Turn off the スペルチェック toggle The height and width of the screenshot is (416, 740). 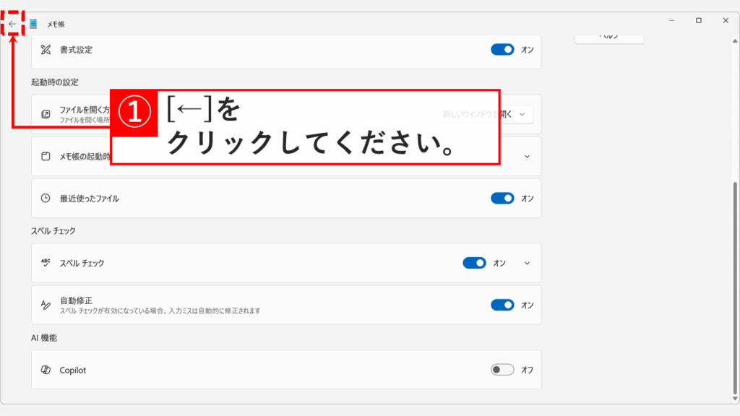(473, 263)
